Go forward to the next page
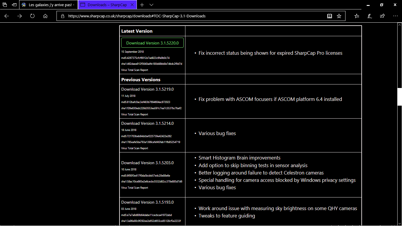This screenshot has width=402, height=226. [x=19, y=16]
